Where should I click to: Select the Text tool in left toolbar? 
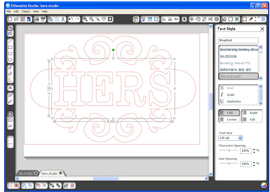[x=10, y=88]
